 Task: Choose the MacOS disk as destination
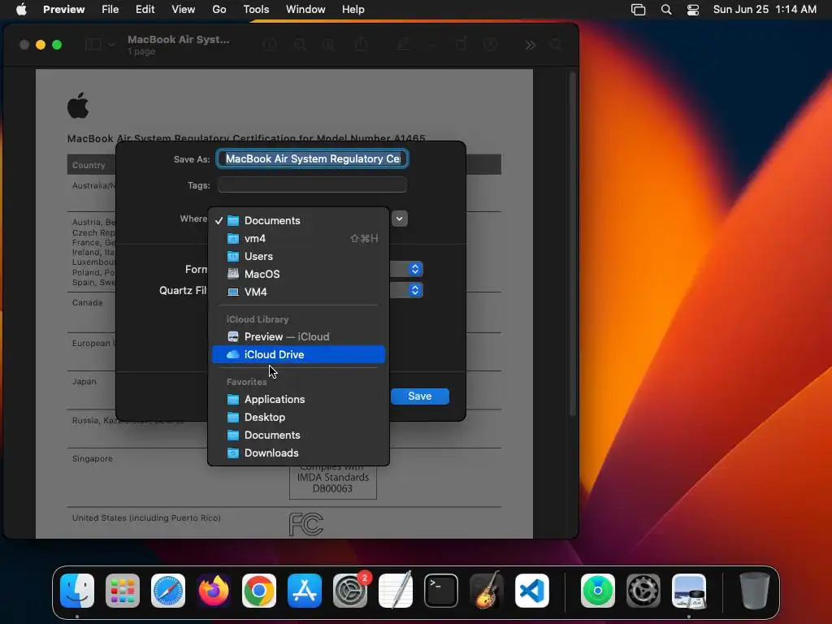tap(298, 274)
